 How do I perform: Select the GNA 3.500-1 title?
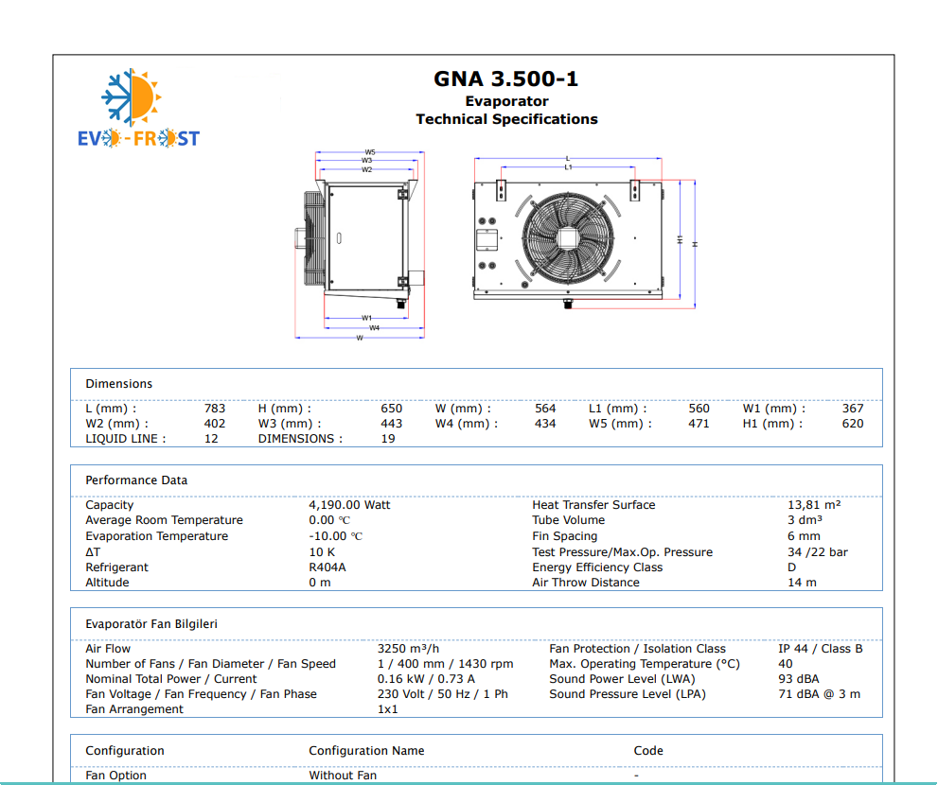point(506,78)
